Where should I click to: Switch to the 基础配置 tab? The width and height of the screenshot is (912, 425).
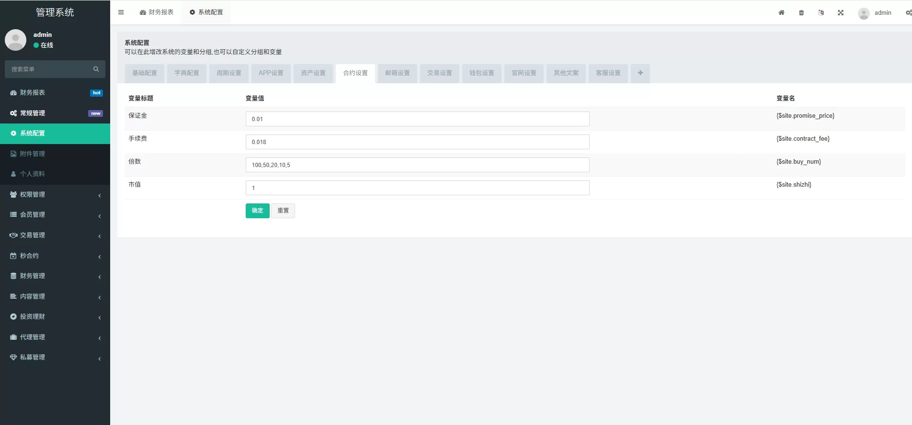pos(145,73)
